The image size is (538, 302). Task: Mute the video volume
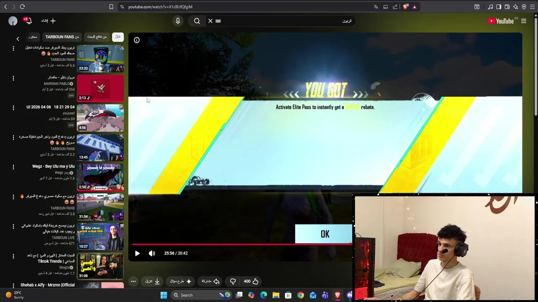(x=152, y=253)
